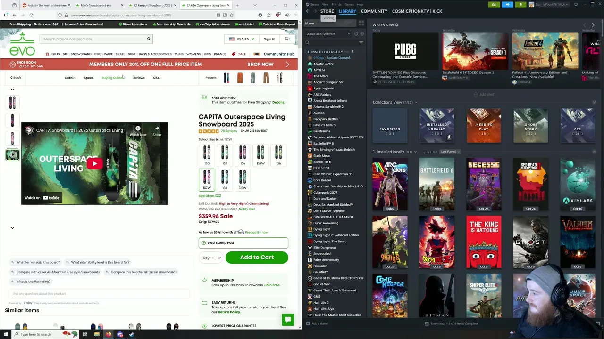This screenshot has width=604, height=339.
Task: Open Windows Start menu
Action: 6,334
